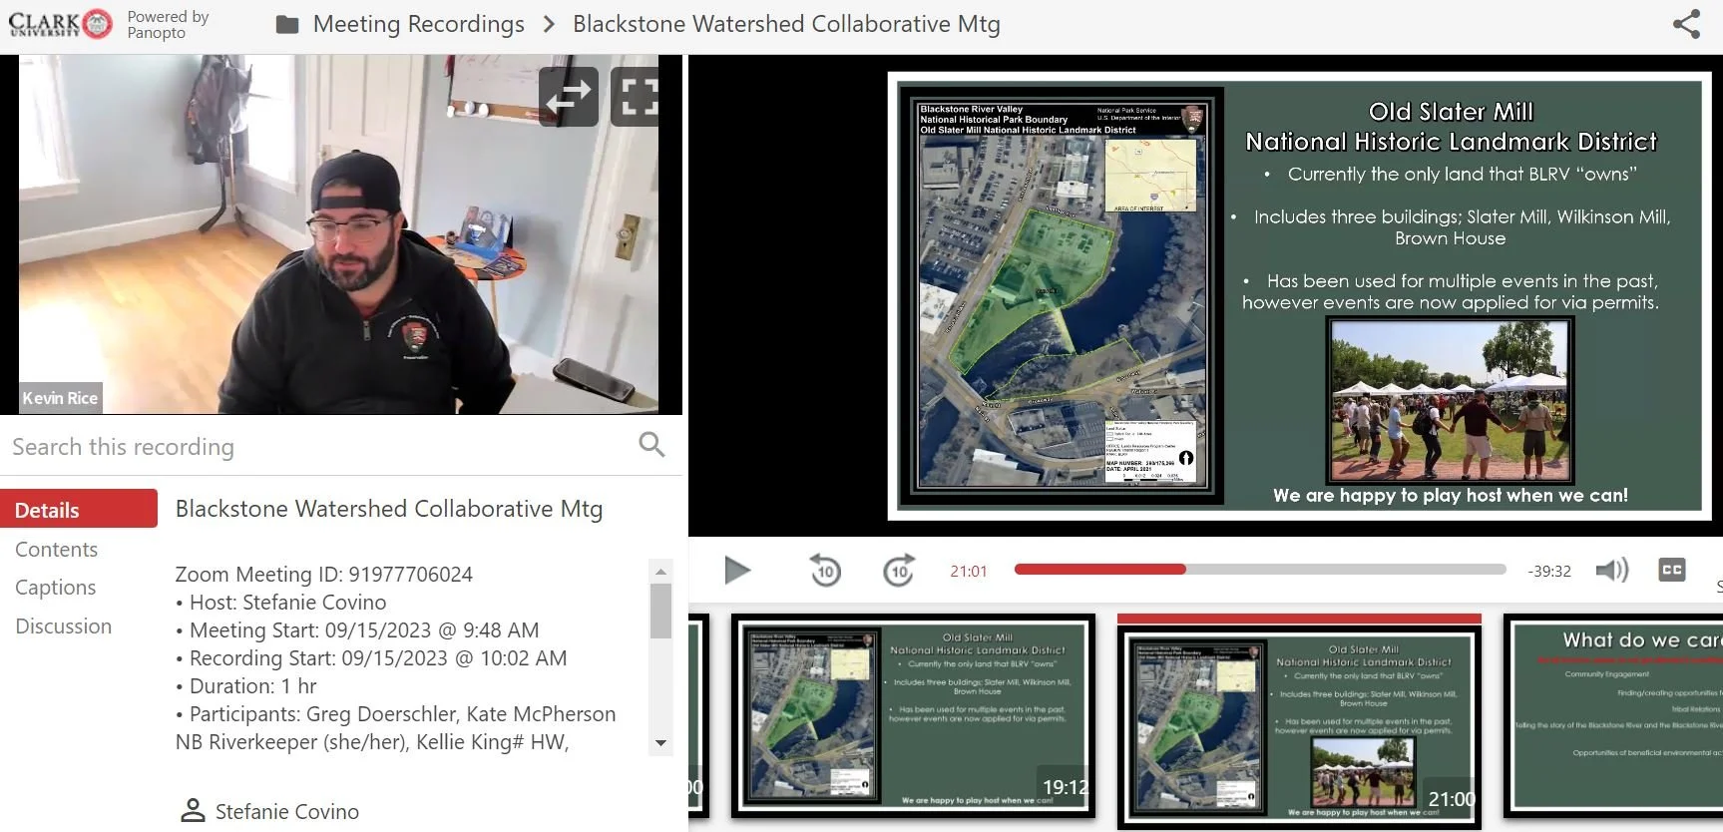Click the Meeting Start 09/15/2023 line
This screenshot has height=832, width=1723.
pos(357,630)
